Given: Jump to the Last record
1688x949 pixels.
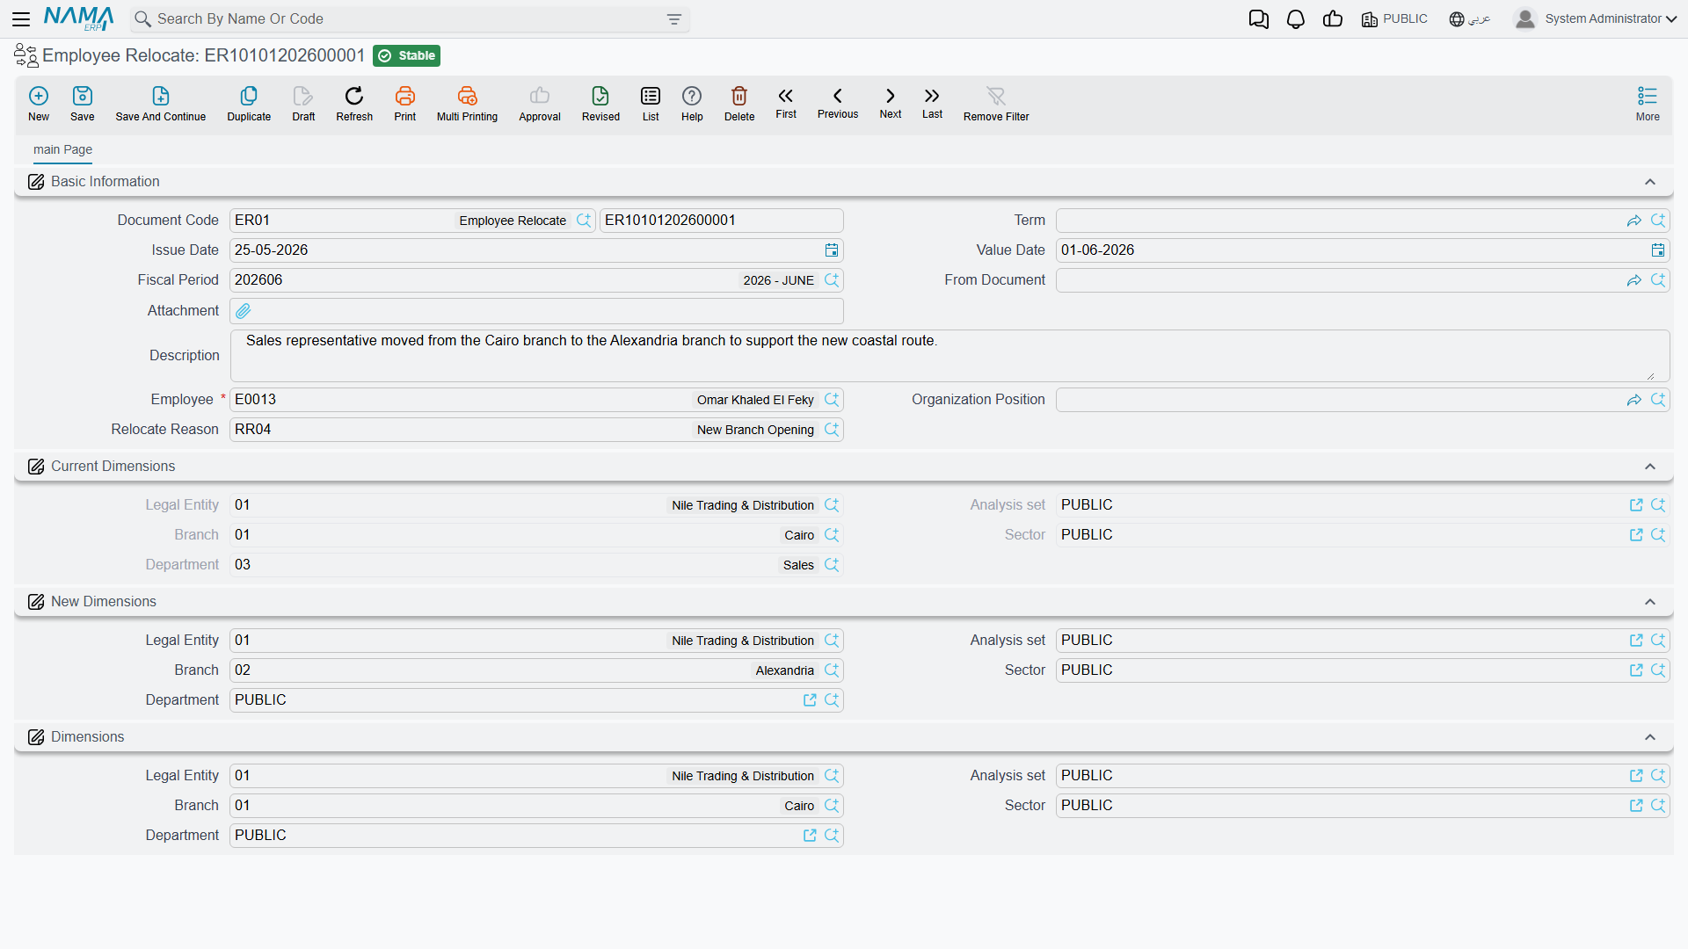Looking at the screenshot, I should (x=932, y=103).
